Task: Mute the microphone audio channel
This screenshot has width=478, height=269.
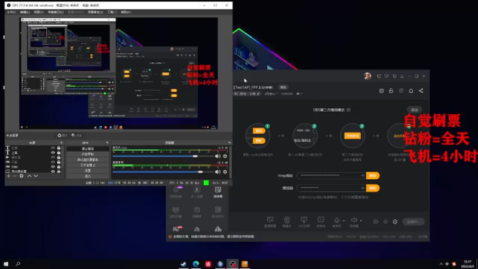Action: (217, 156)
